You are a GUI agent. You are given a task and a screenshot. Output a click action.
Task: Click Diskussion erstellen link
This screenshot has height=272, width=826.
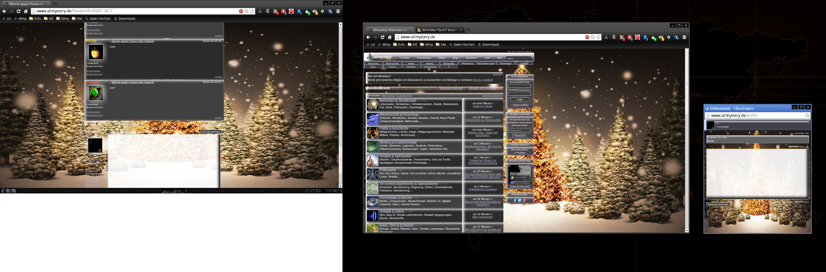coord(451,89)
